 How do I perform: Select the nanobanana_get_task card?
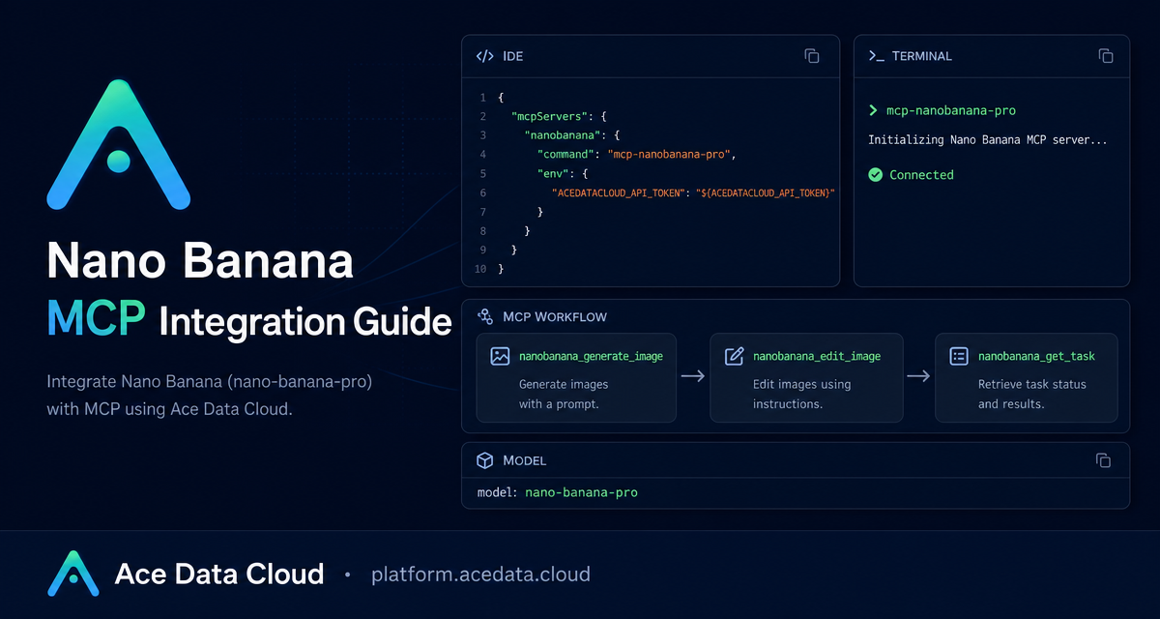tap(1027, 378)
